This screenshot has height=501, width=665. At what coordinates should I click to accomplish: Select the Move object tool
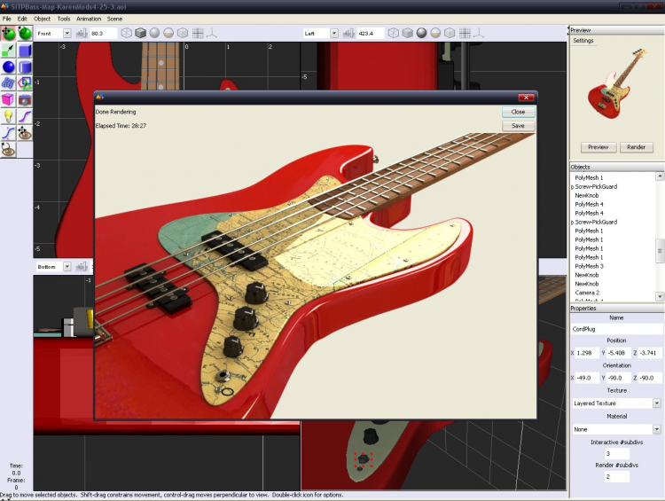point(9,34)
